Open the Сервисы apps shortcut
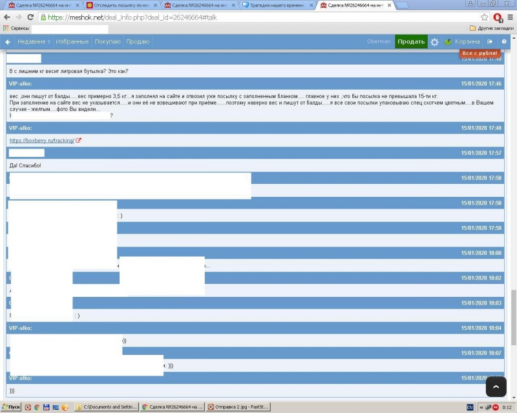The image size is (517, 413). [x=16, y=28]
